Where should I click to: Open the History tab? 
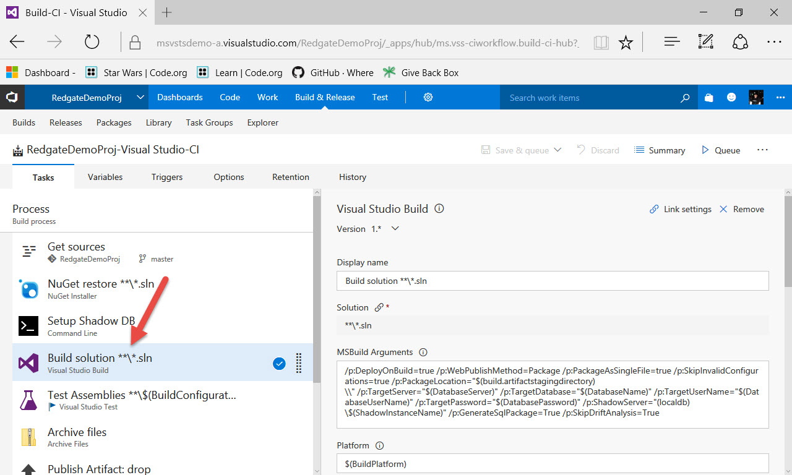pos(353,177)
